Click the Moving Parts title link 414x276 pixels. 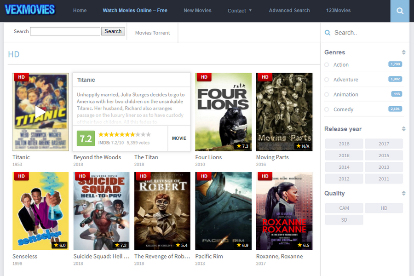tap(272, 157)
